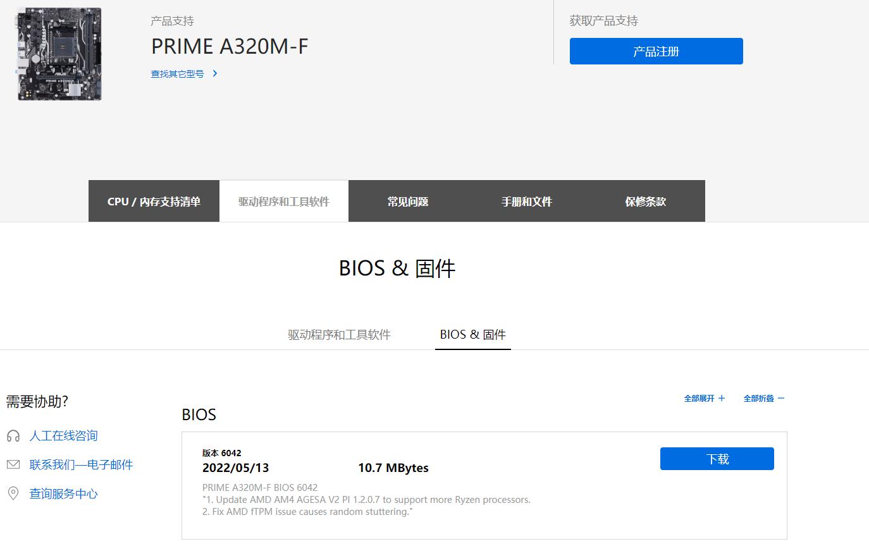Image resolution: width=869 pixels, height=544 pixels.
Task: Click the location pin icon beside 查询服务中心
Action: click(x=13, y=493)
